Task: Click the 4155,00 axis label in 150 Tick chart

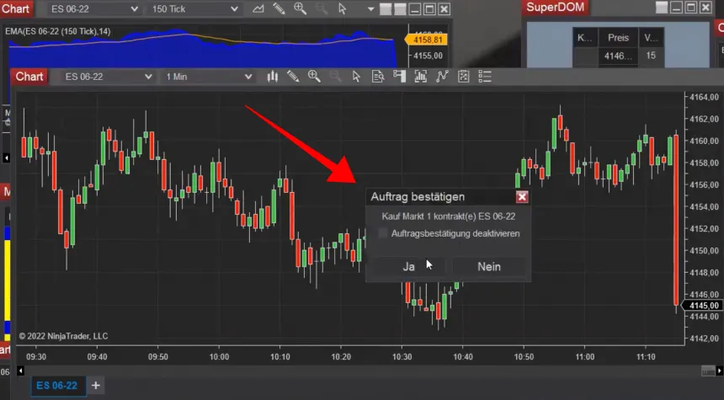Action: pyautogui.click(x=428, y=56)
